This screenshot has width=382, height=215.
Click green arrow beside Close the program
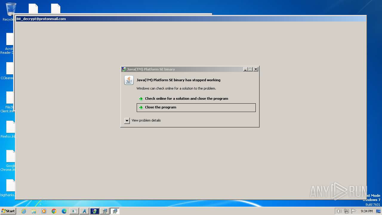click(141, 107)
